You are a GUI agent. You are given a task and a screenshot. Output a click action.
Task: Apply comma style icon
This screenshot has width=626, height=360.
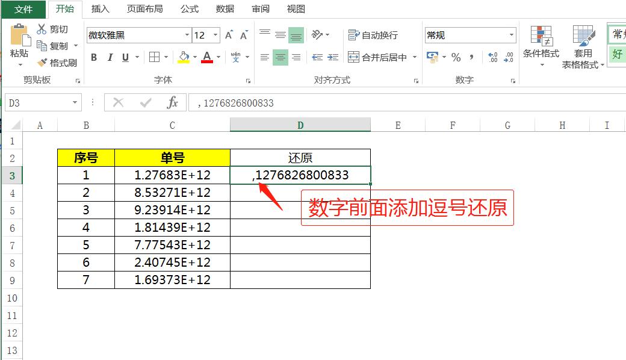pyautogui.click(x=472, y=57)
